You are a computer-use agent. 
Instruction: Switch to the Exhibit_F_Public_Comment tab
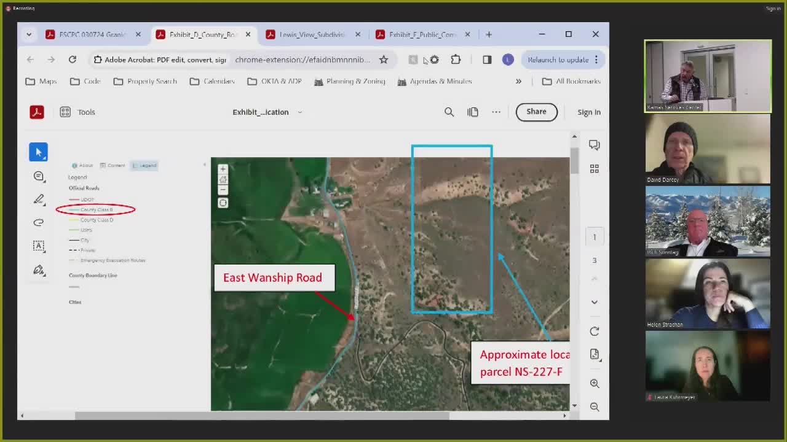point(422,34)
